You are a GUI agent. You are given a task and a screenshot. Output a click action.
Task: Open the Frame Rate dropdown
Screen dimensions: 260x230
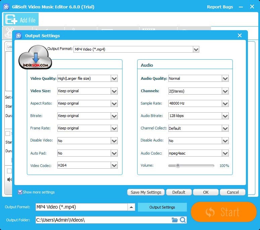tap(114, 128)
